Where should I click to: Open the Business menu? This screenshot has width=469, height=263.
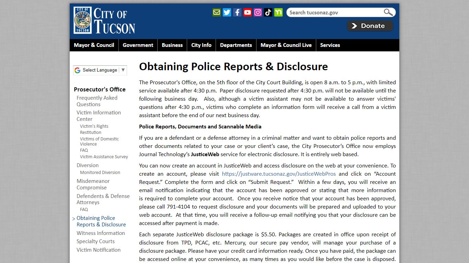click(x=172, y=45)
